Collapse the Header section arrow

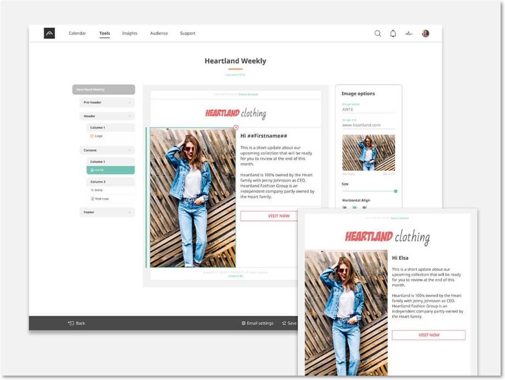(x=130, y=116)
